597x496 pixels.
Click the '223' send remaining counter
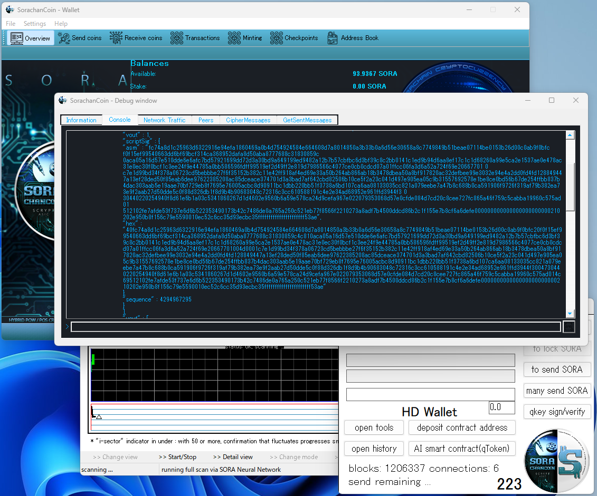click(509, 484)
